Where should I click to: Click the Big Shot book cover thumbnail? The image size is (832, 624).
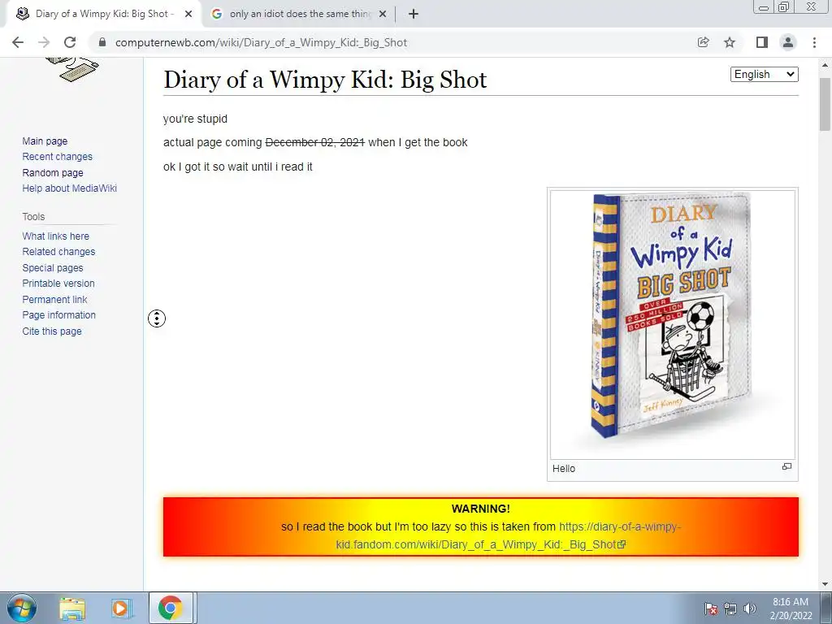coord(672,325)
